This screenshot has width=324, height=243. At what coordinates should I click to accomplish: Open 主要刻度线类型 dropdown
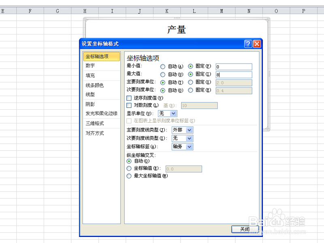pos(183,130)
